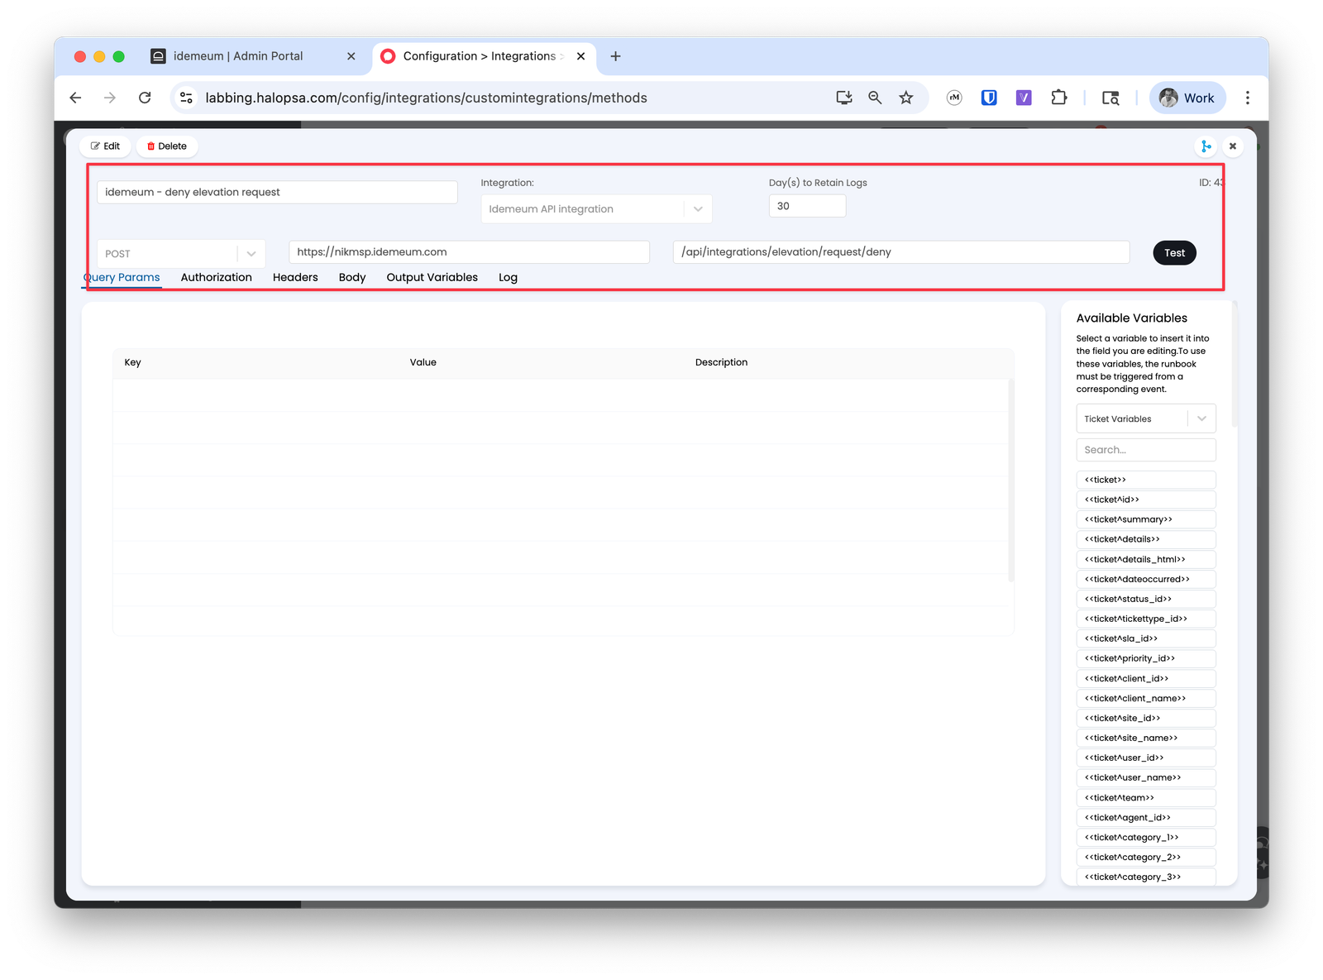
Task: Insert the <<ticket^id>> variable
Action: pos(1146,500)
